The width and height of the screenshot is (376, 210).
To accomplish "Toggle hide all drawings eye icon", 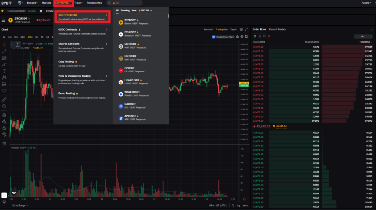I will coord(4,134).
